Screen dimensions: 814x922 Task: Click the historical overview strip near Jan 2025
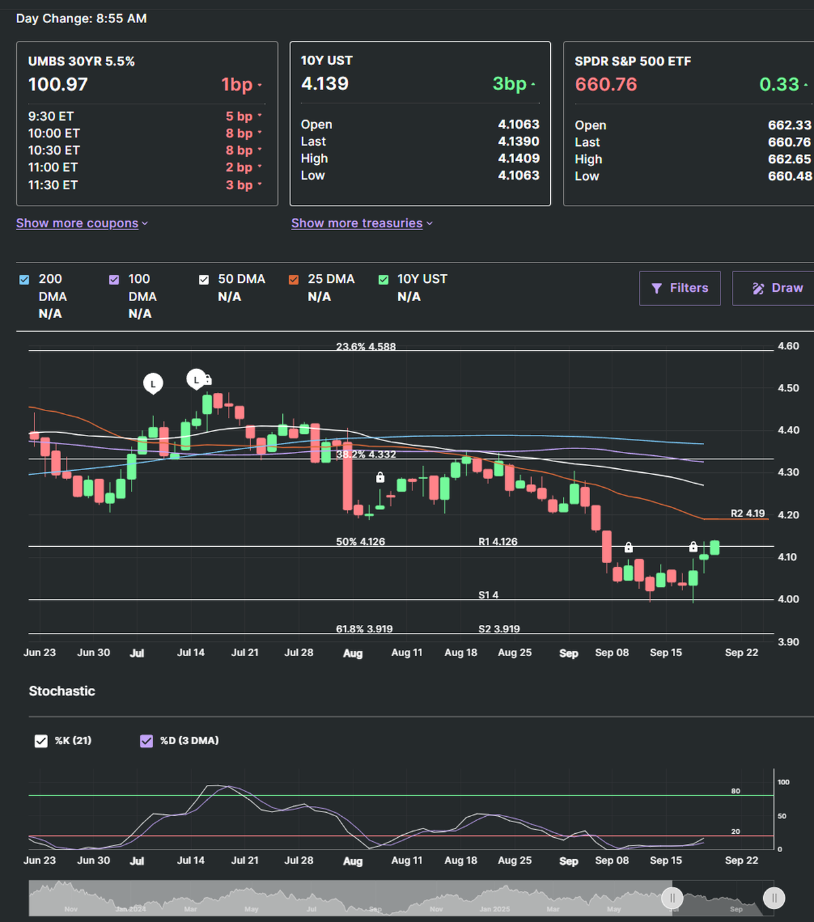tap(495, 898)
